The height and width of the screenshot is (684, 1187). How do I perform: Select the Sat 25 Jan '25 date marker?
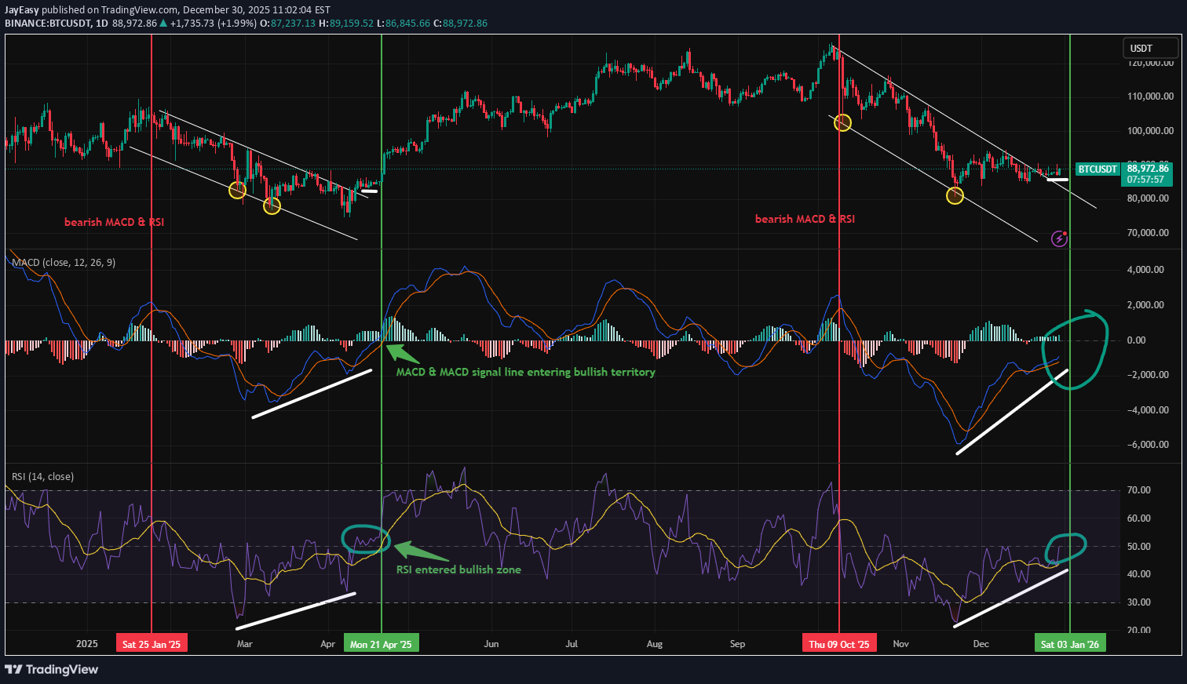152,644
